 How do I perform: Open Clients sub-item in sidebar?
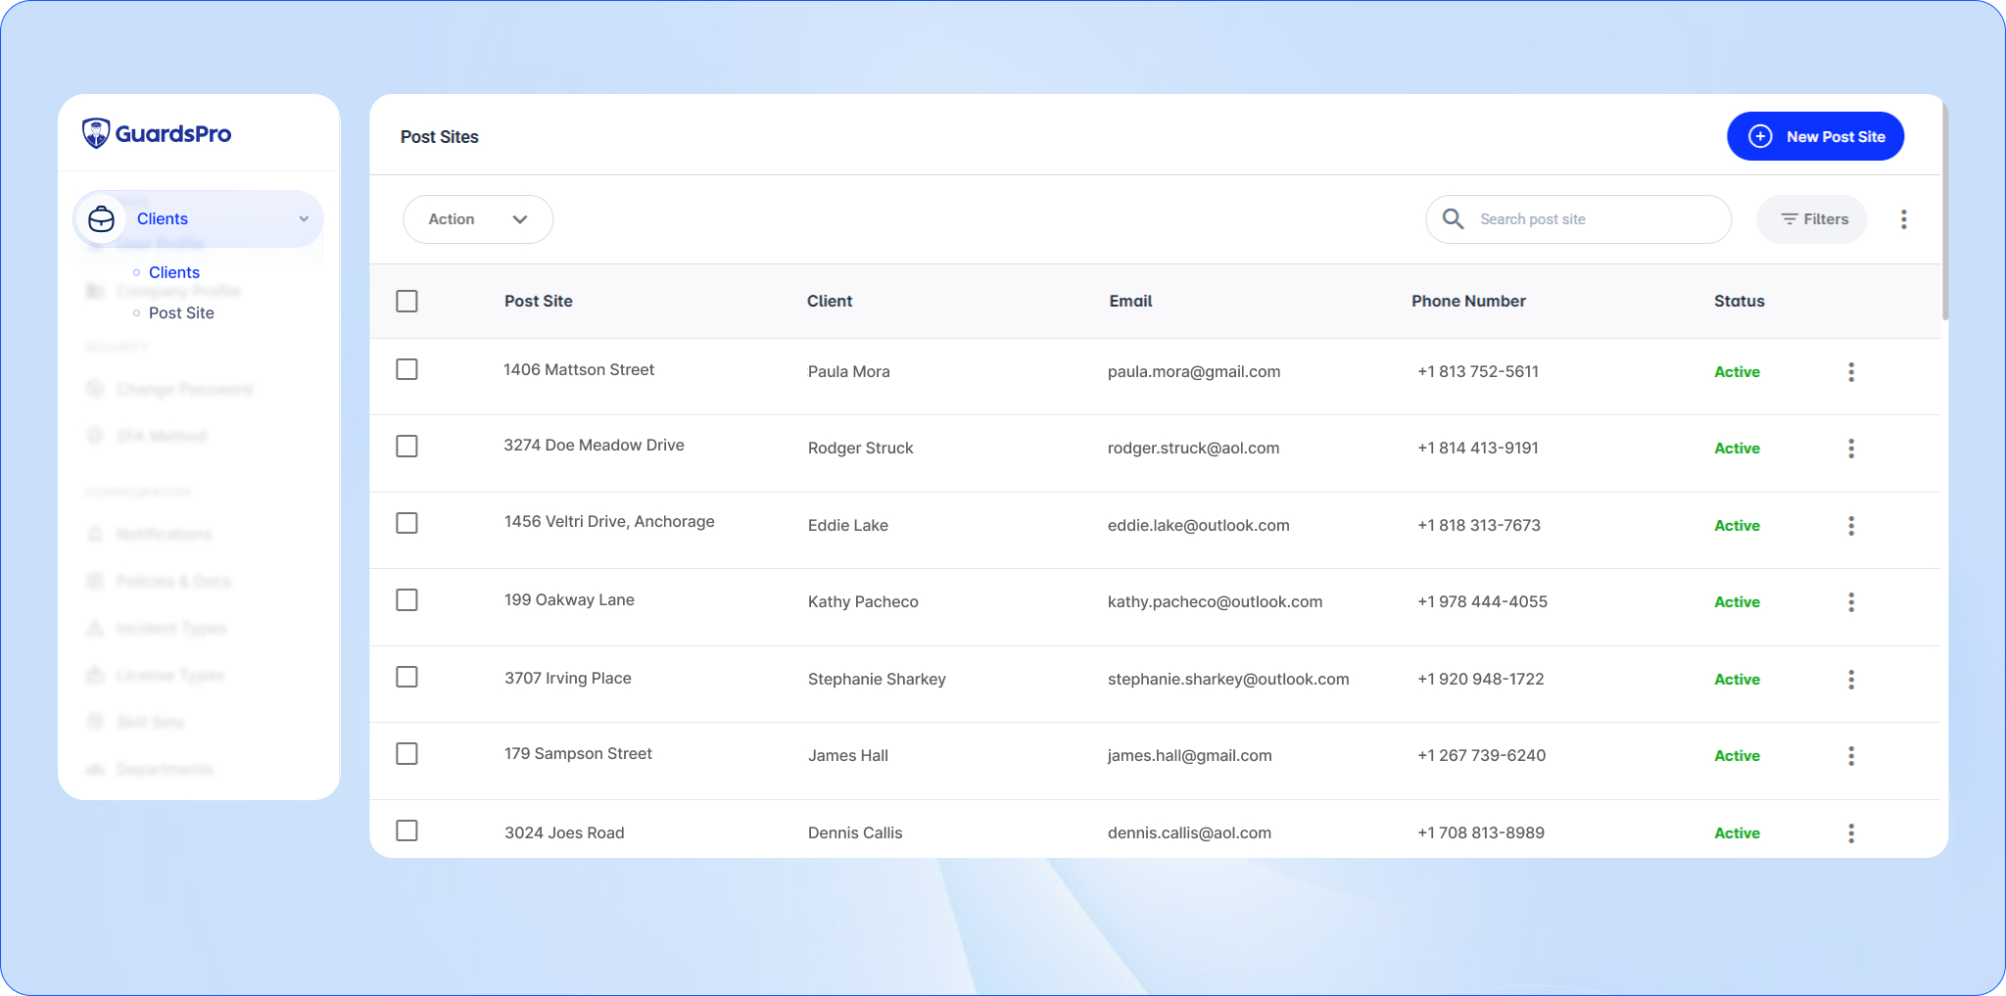point(174,272)
